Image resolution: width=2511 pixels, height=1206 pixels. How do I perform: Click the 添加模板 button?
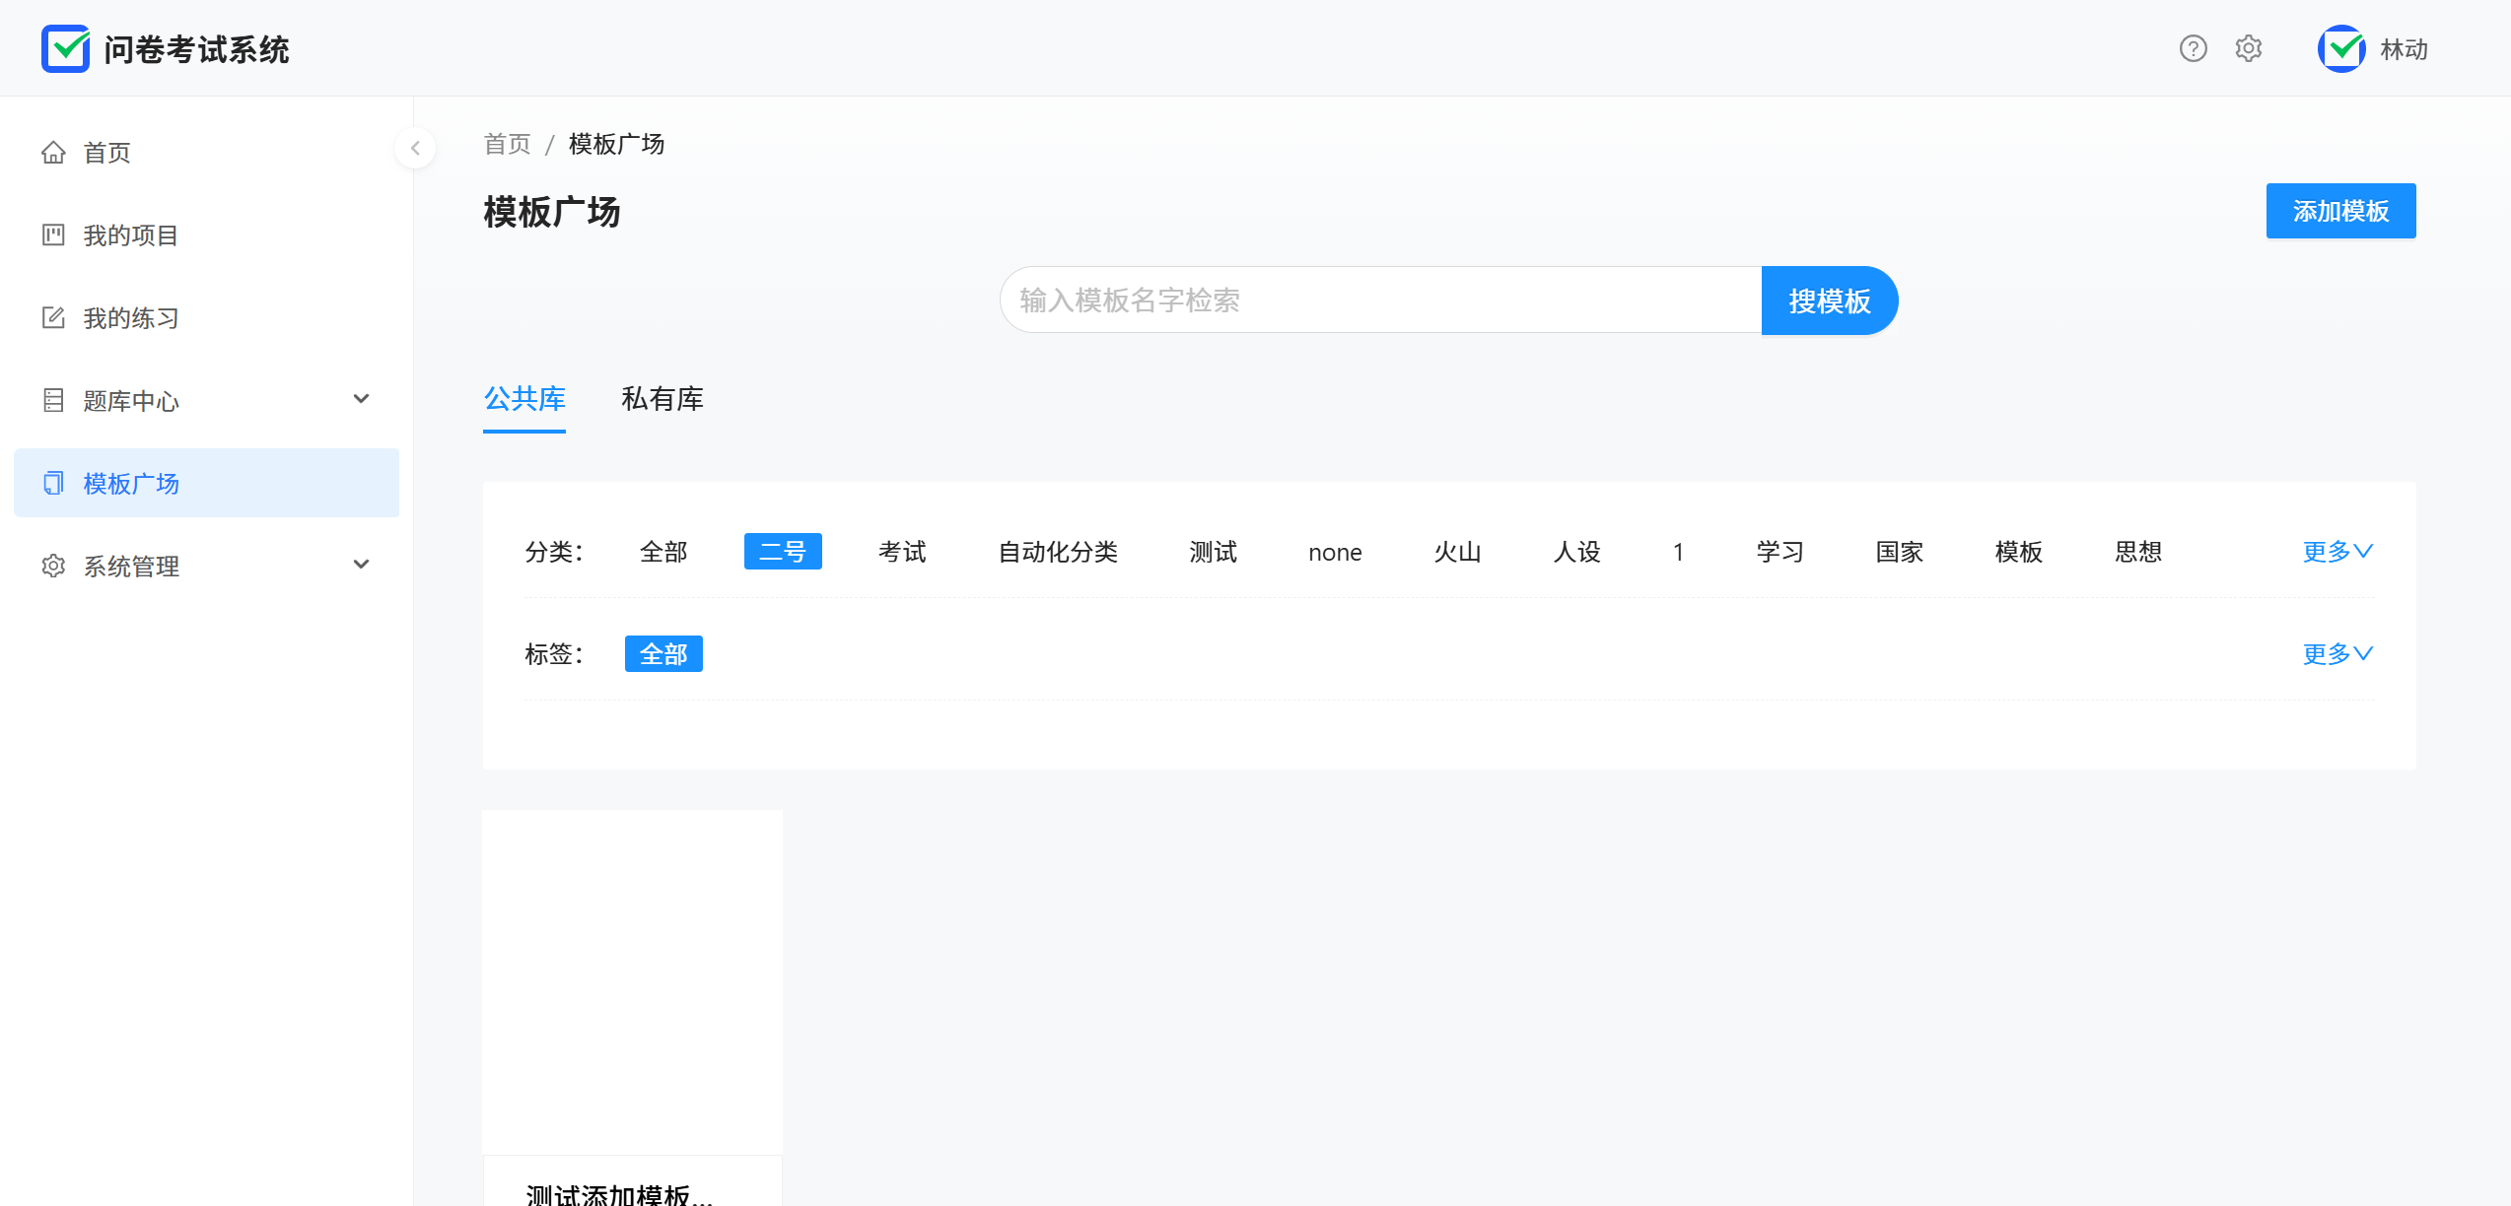(2339, 211)
